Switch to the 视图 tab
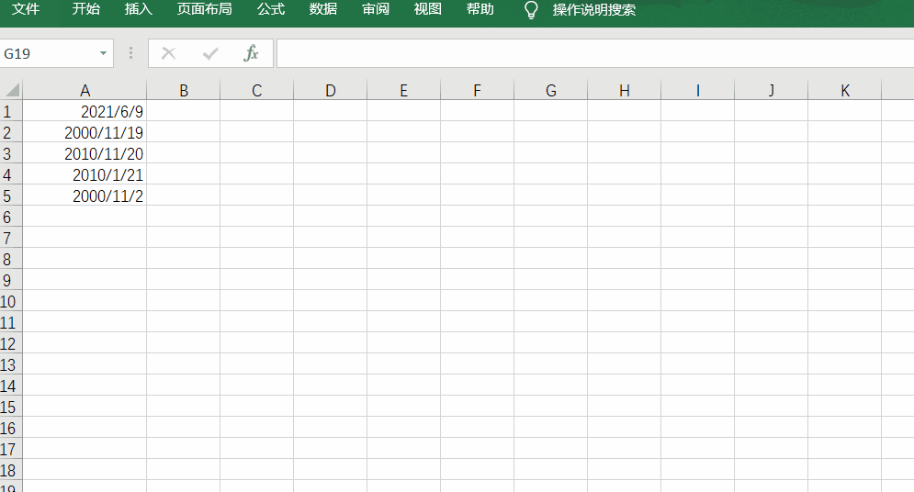The height and width of the screenshot is (492, 914). tap(427, 9)
